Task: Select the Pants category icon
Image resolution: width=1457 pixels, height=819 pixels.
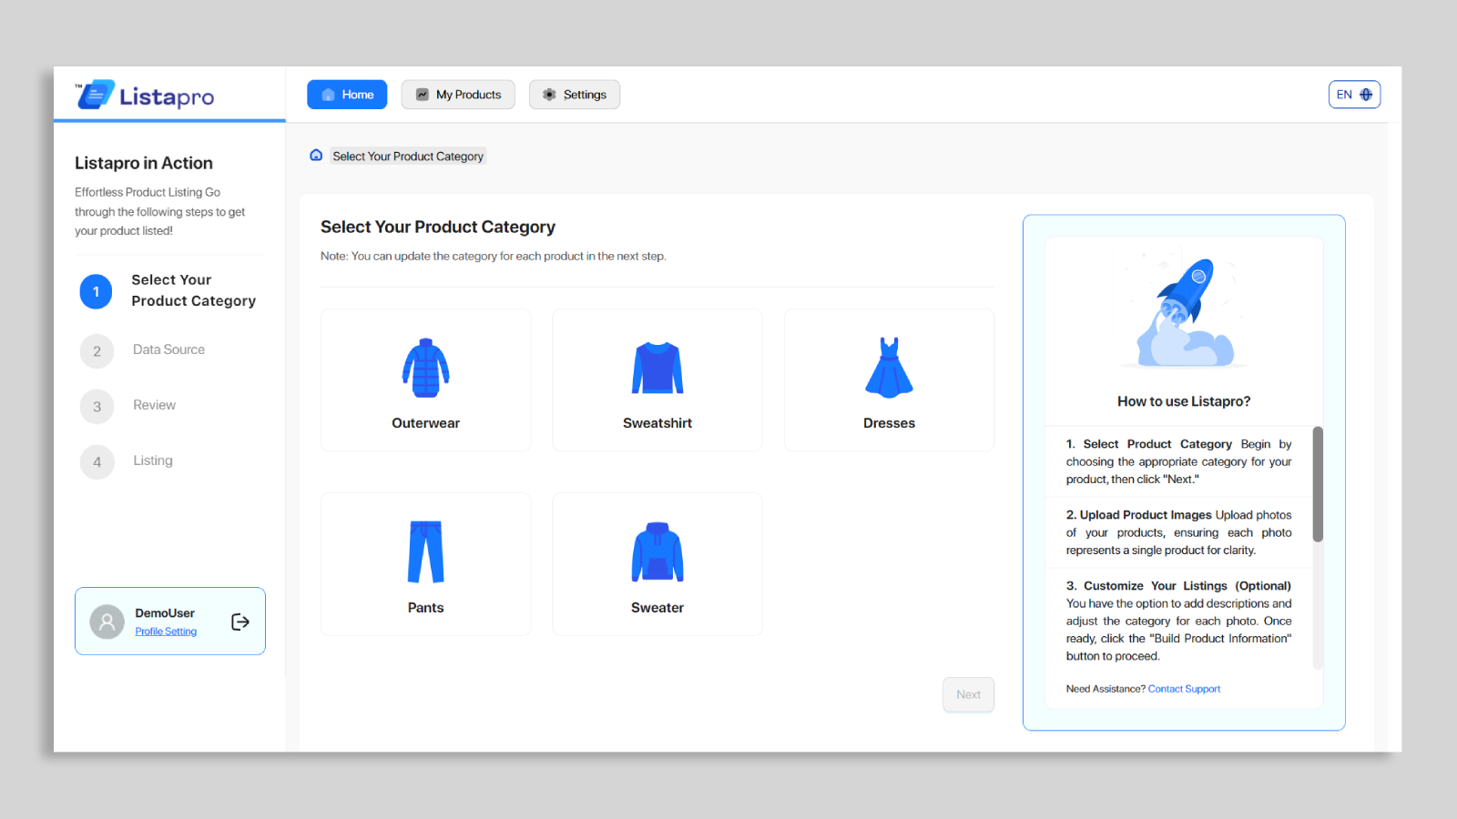Action: point(425,551)
